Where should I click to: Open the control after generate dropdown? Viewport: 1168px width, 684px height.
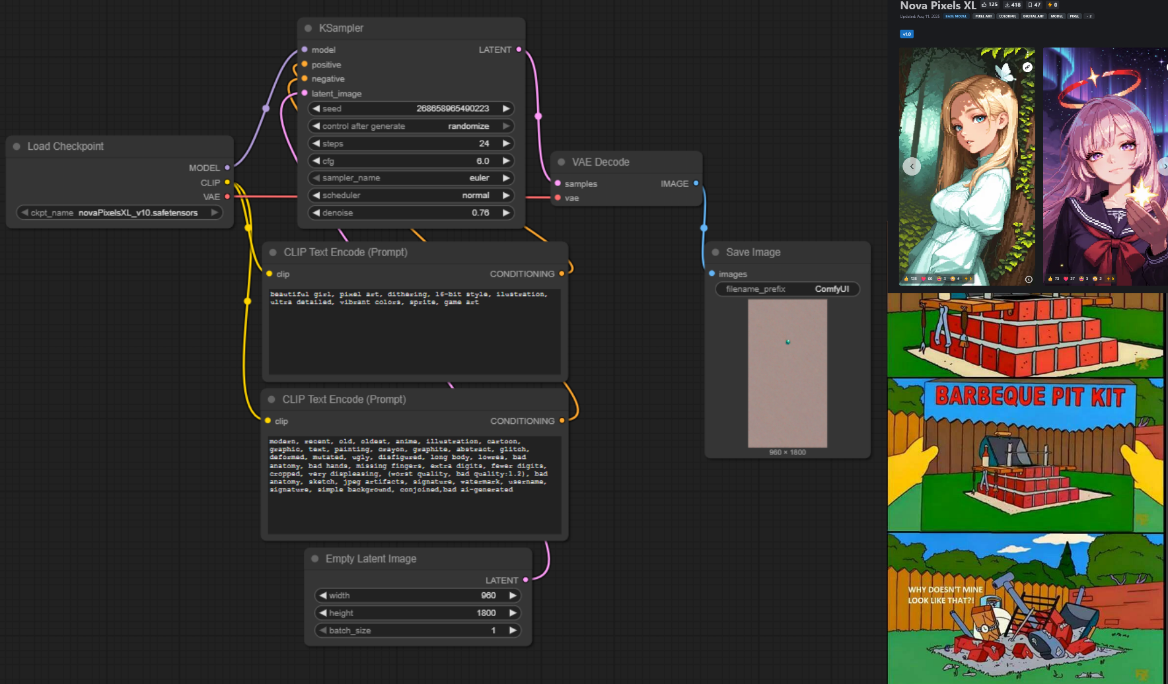(x=411, y=126)
